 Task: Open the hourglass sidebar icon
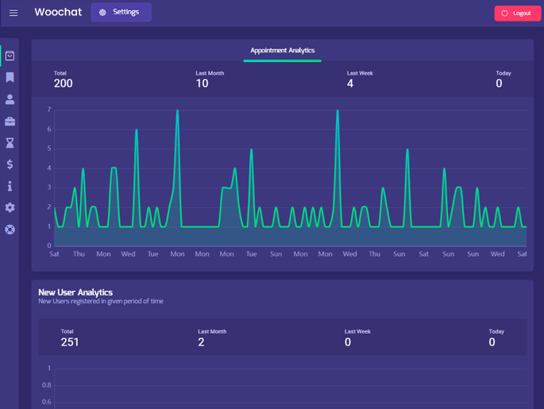[x=10, y=143]
